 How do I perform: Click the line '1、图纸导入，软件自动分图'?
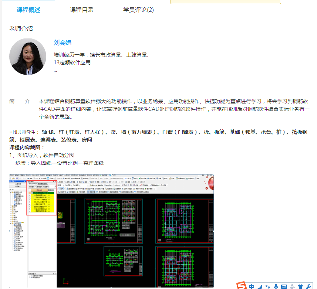42,155
